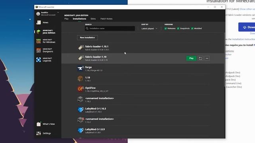This screenshot has width=255, height=143.
Task: Open the Sort By Latest played dropdown
Action: coord(149,29)
